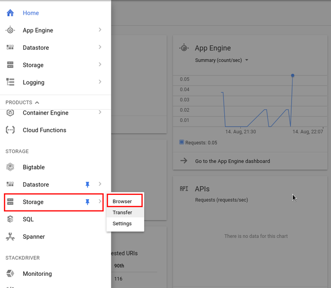331x288 pixels.
Task: Click the pinned Datastore icon near top
Action: [x=10, y=47]
